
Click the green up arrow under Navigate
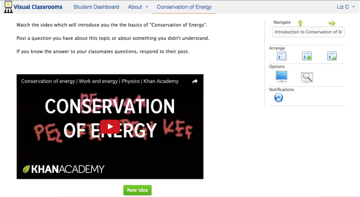[x=300, y=23]
